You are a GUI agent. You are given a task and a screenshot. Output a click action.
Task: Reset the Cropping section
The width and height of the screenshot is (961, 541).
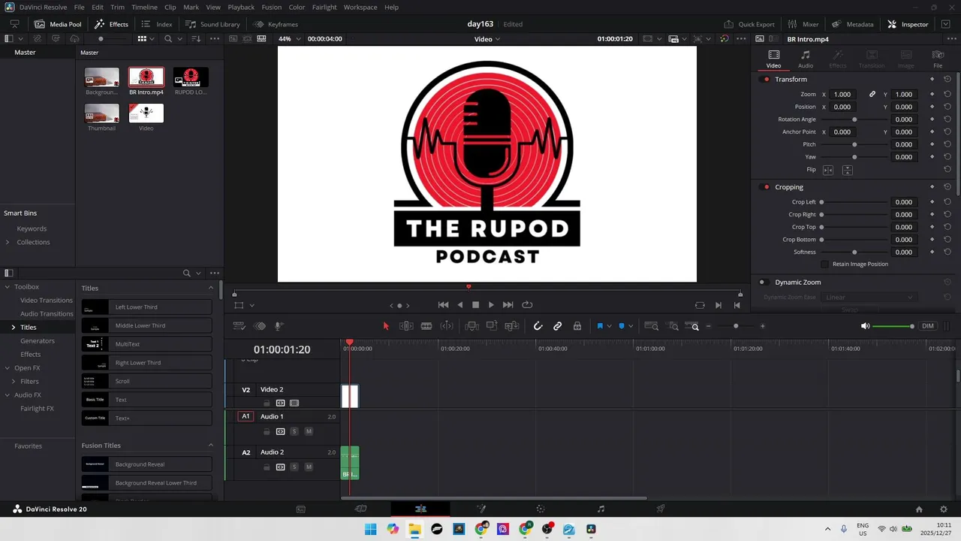click(x=947, y=187)
